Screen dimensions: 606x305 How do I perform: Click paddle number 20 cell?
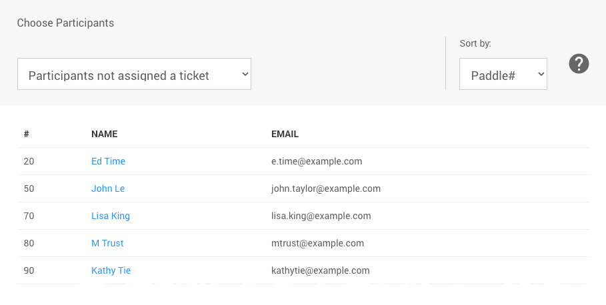click(29, 161)
